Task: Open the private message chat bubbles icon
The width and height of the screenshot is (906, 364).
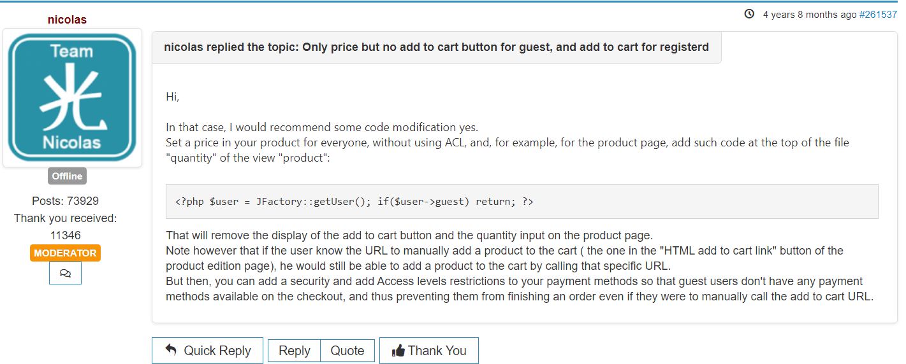Action: (65, 273)
